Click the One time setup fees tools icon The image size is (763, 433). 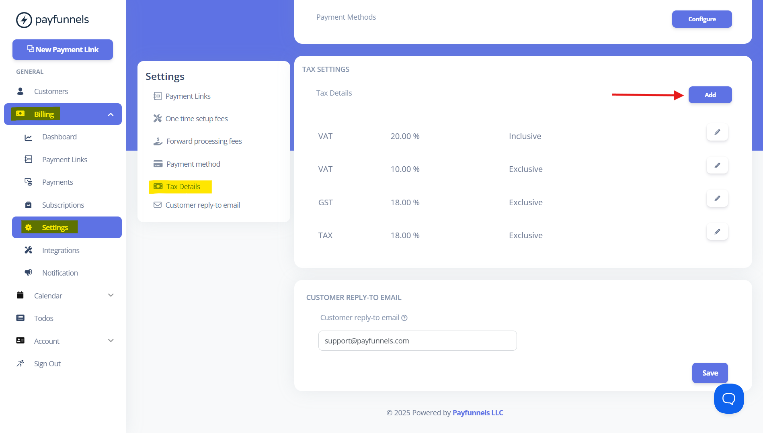158,118
